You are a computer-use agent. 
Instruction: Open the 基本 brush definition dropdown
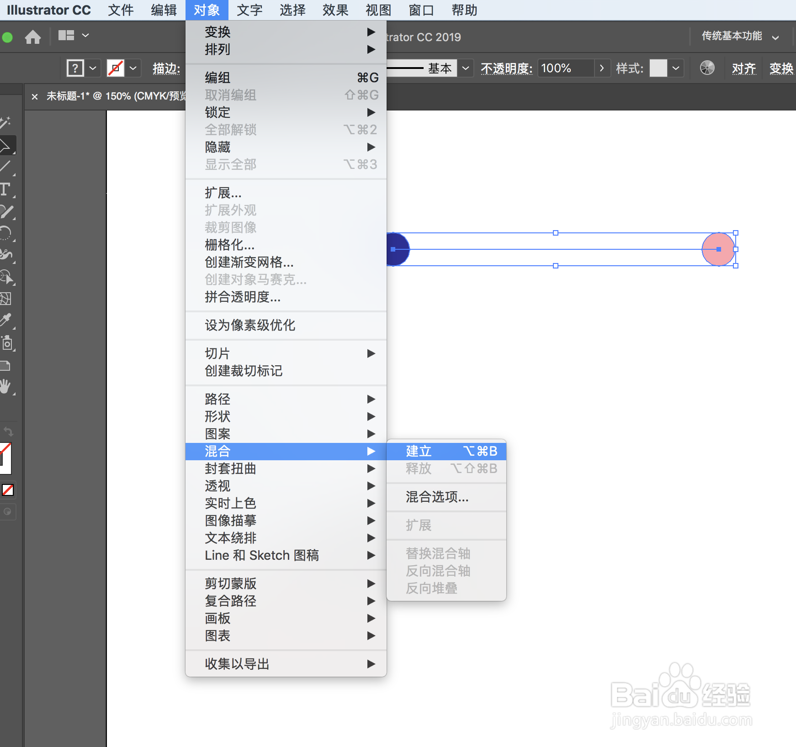tap(465, 68)
